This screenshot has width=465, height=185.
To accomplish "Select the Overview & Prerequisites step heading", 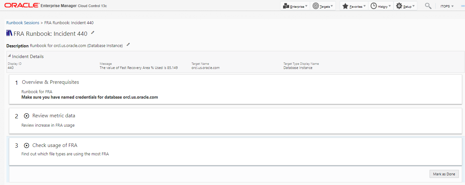I will 51,82.
